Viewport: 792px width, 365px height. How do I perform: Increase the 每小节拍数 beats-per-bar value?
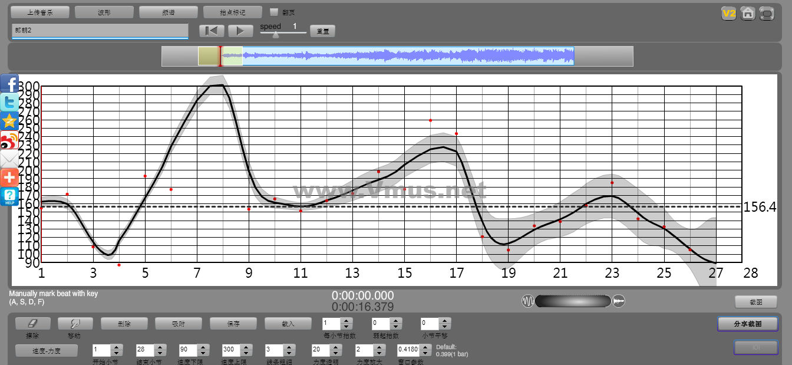click(x=346, y=321)
